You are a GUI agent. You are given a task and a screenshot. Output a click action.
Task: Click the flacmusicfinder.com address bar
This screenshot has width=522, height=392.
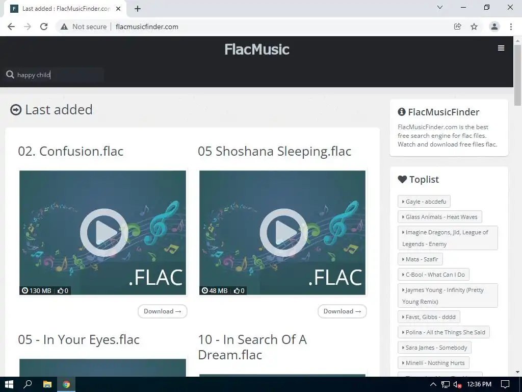coord(147,27)
